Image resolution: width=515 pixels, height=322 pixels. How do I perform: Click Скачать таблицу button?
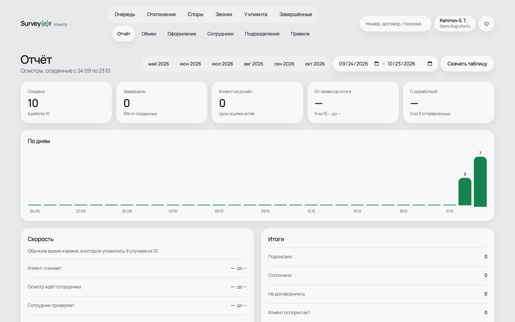coord(467,64)
